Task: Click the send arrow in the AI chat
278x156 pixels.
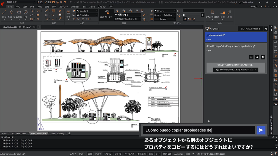Action: [261, 130]
